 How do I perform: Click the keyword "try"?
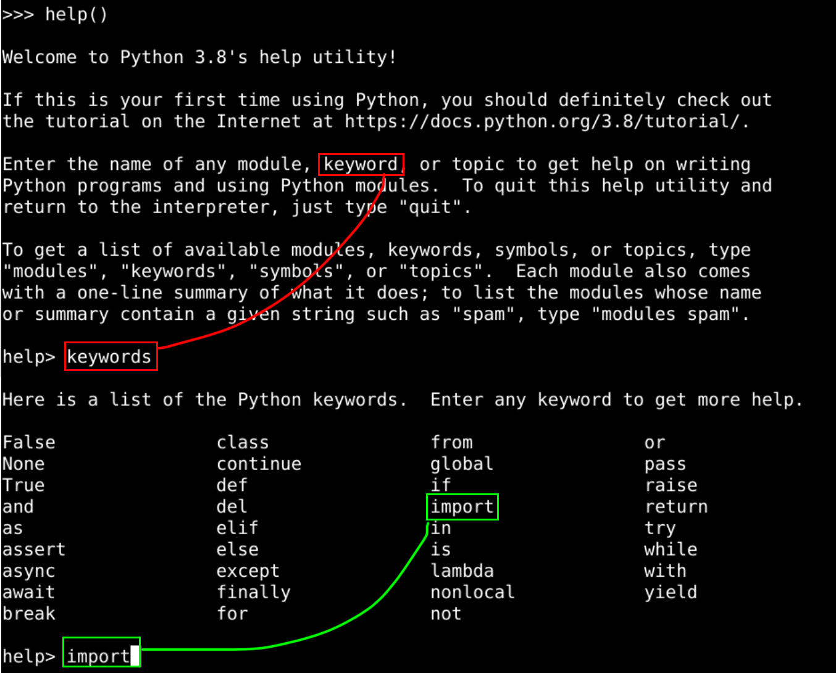(661, 529)
